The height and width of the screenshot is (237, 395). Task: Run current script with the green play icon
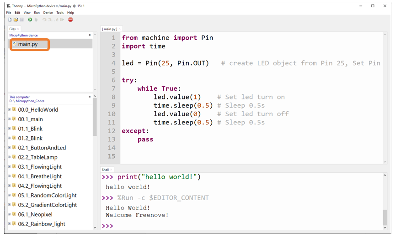coord(30,20)
